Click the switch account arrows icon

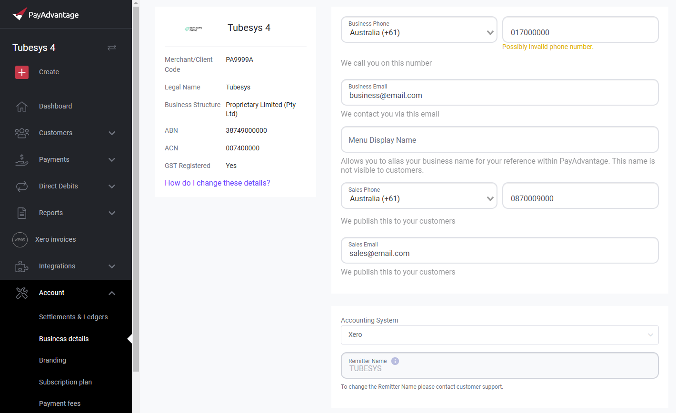click(x=112, y=48)
